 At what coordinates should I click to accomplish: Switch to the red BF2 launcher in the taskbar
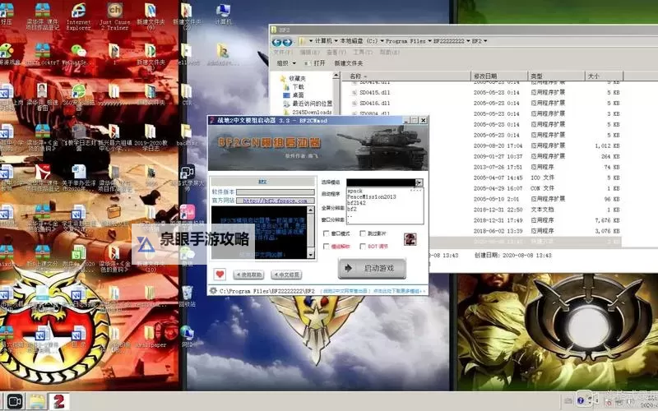click(58, 401)
